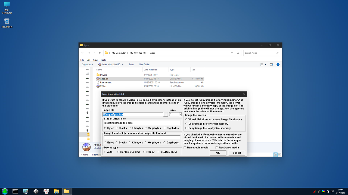Viewport: 348px width, 195px height.
Task: Click the red-green triangle tray icon
Action: (315, 191)
